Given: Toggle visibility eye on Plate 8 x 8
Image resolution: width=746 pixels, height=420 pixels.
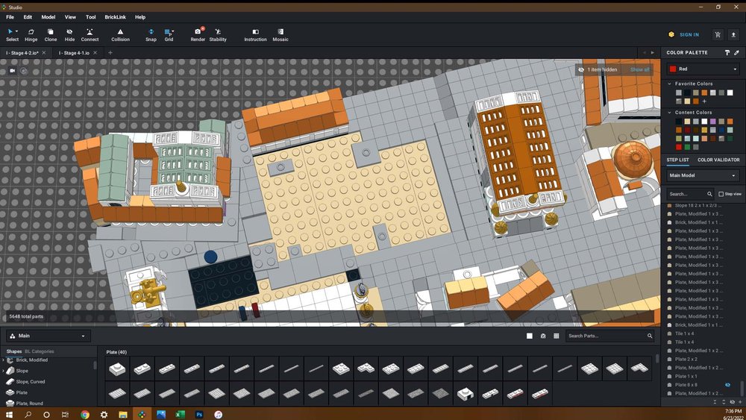Looking at the screenshot, I should pyautogui.click(x=727, y=385).
